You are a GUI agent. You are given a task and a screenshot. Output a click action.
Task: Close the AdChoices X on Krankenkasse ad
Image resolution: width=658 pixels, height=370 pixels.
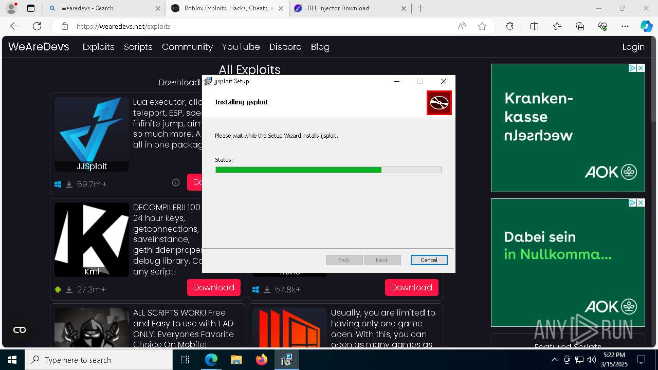[641, 68]
